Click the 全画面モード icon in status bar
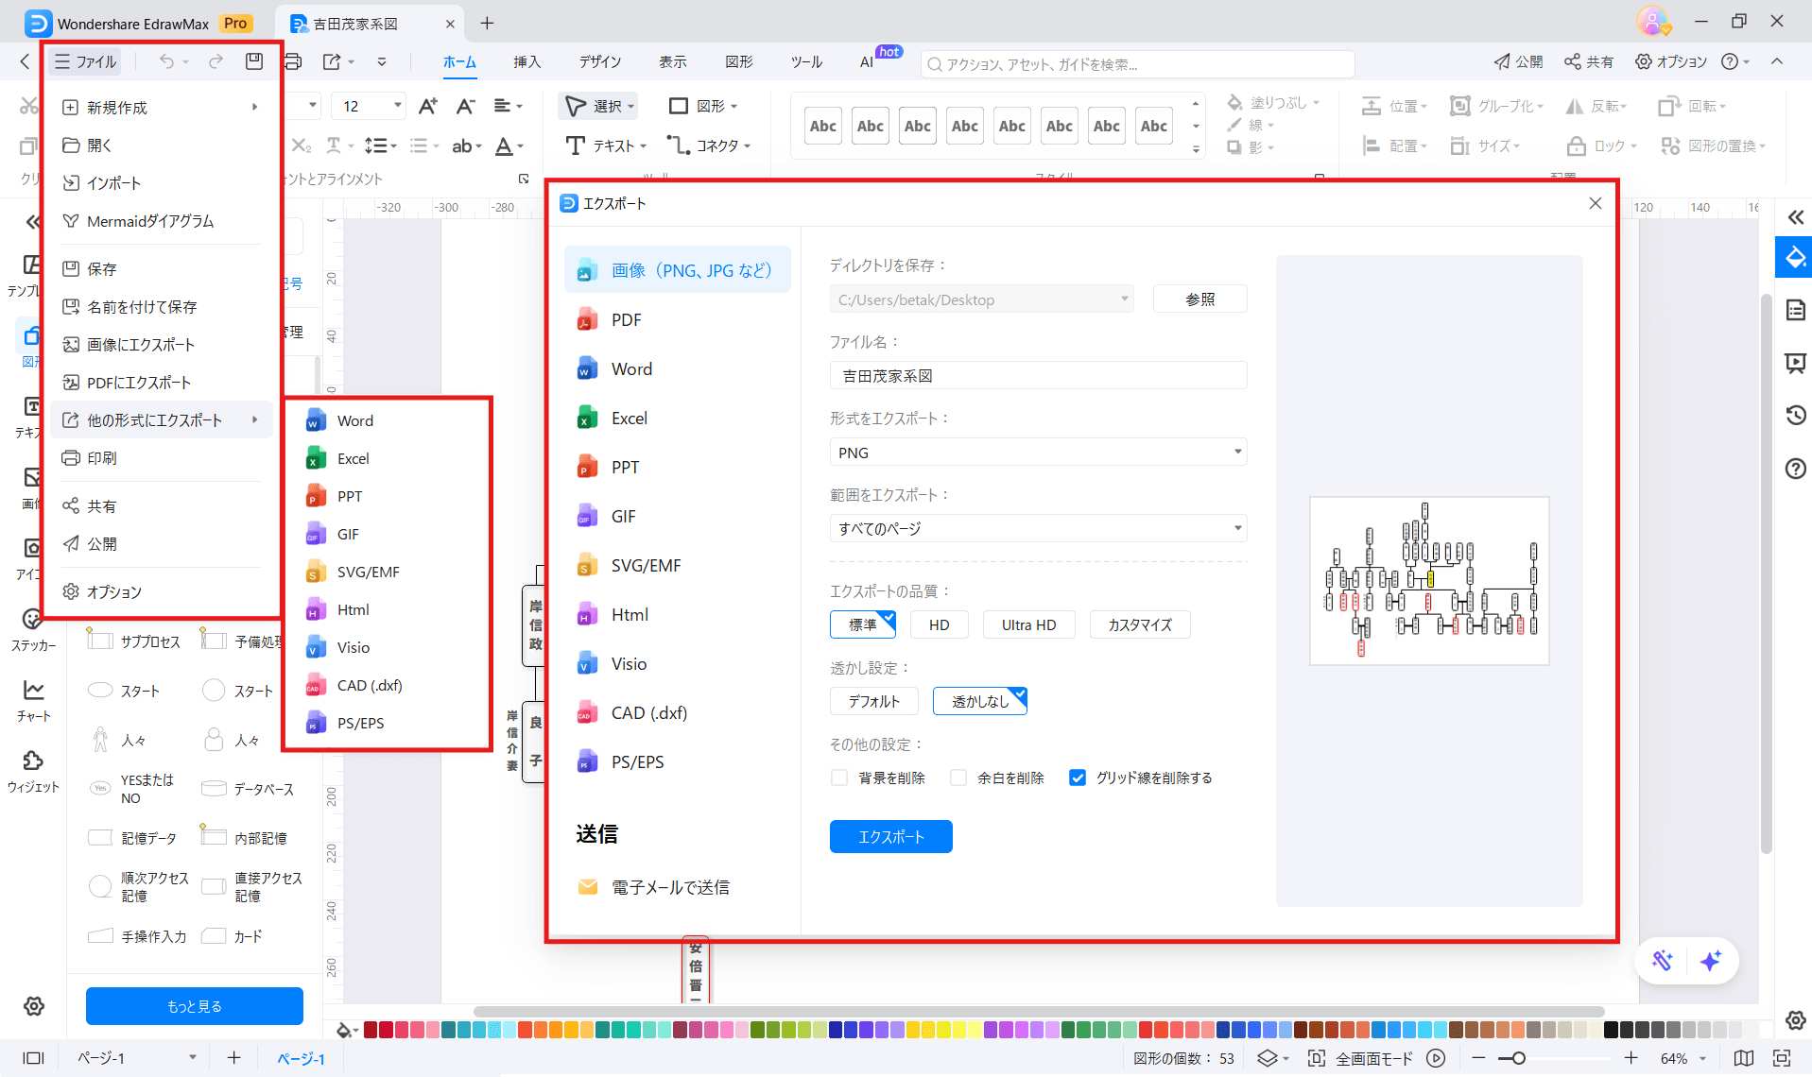This screenshot has height=1077, width=1812. (1317, 1058)
